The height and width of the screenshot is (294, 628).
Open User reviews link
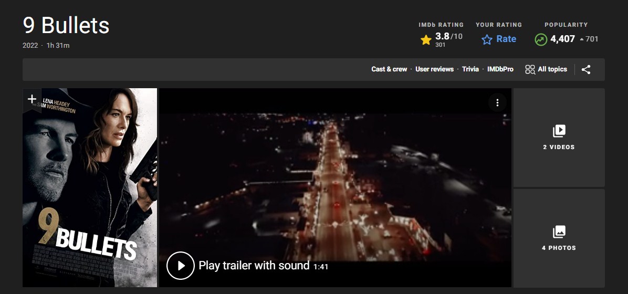[x=435, y=69]
